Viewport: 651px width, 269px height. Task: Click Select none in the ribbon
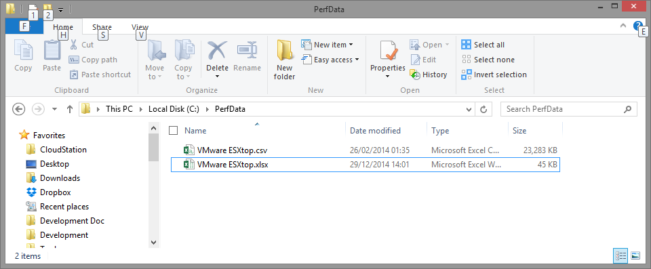click(488, 60)
